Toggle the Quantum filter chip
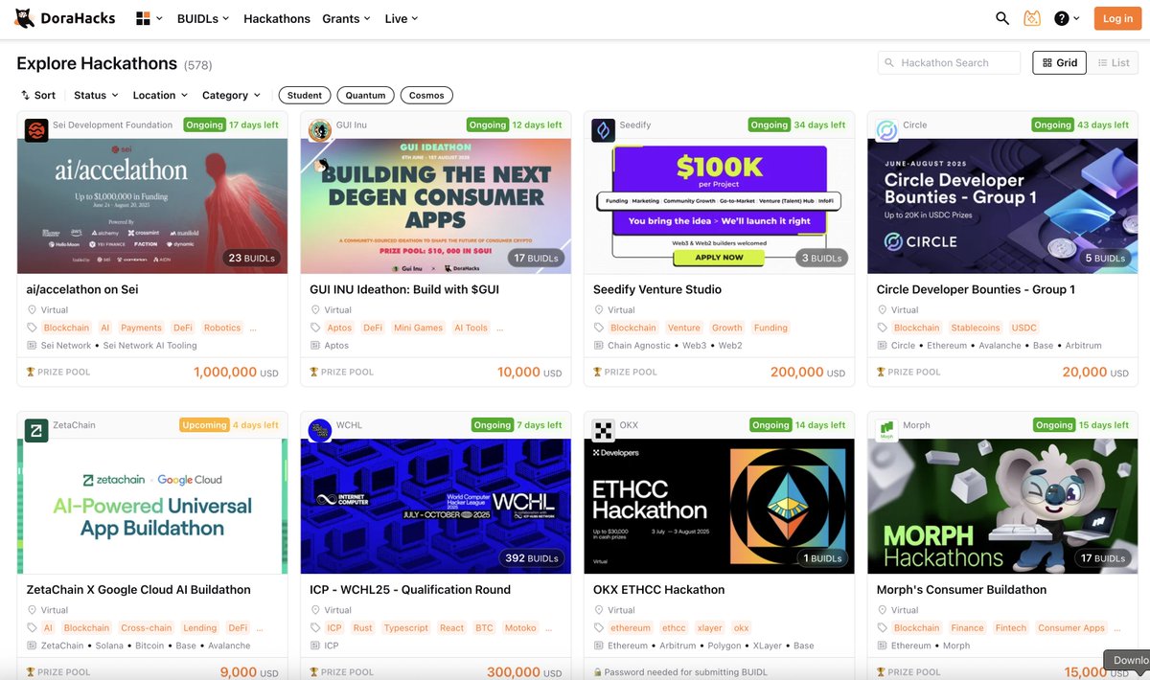1150x680 pixels. click(365, 95)
